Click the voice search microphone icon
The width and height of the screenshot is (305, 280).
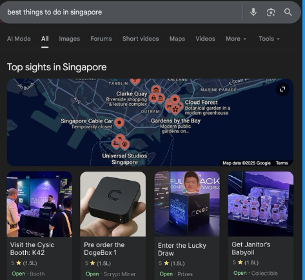[x=253, y=12]
